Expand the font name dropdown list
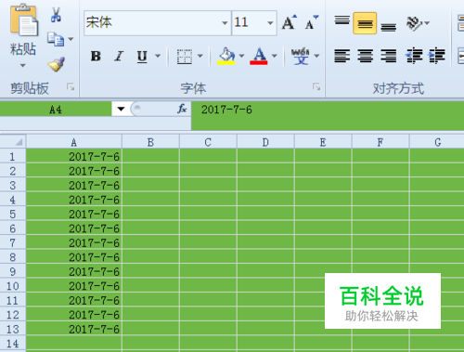464x352 pixels. (225, 23)
